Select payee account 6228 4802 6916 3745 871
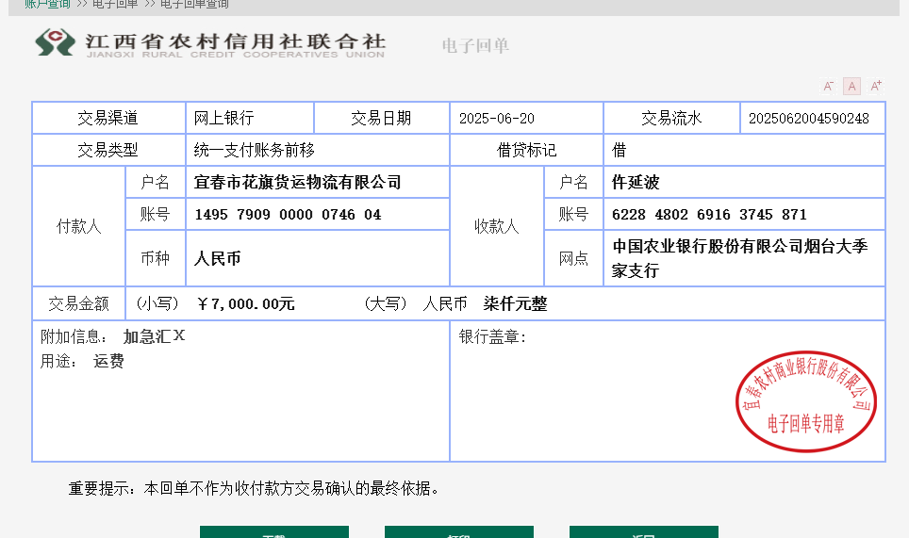Viewport: 909px width, 538px height. click(x=710, y=215)
